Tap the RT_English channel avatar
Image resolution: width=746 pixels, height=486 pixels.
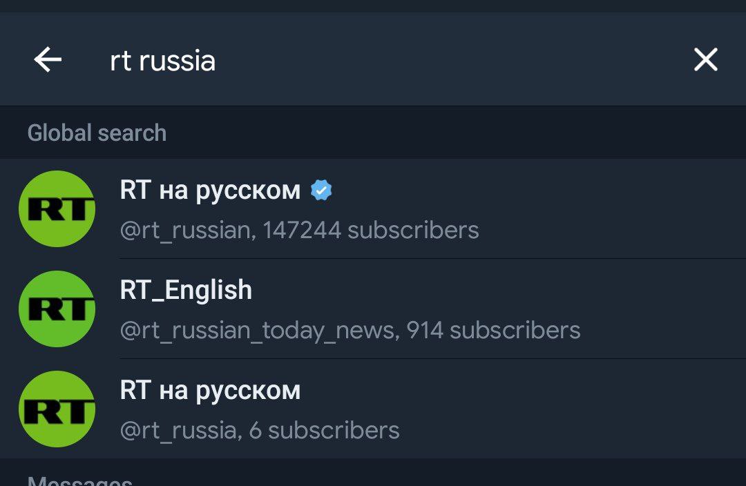coord(57,309)
